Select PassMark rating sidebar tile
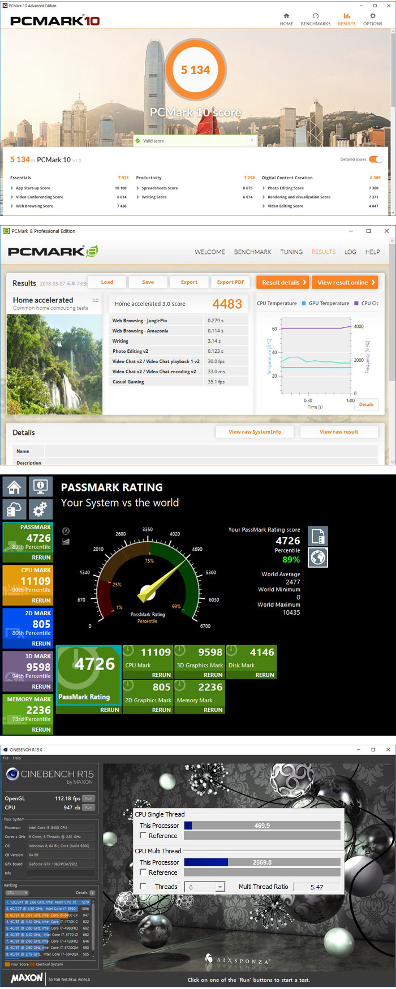The height and width of the screenshot is (989, 396). point(28,542)
